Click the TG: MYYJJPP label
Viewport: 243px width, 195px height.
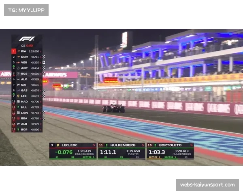point(26,10)
